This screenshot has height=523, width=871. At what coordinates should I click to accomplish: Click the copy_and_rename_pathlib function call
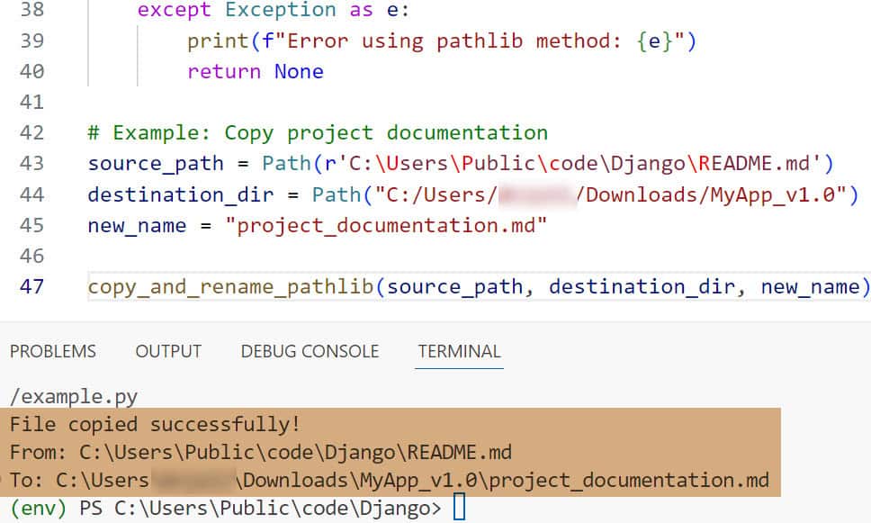coord(231,286)
